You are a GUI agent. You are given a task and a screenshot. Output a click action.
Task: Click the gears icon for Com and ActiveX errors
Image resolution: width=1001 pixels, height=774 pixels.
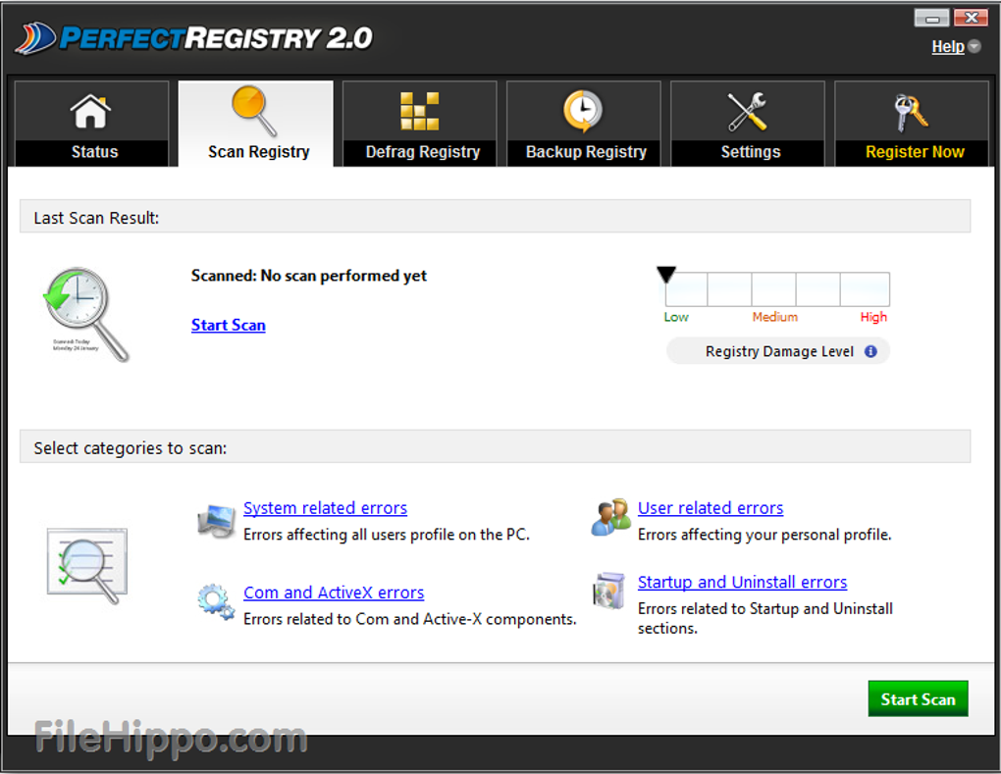click(x=216, y=601)
